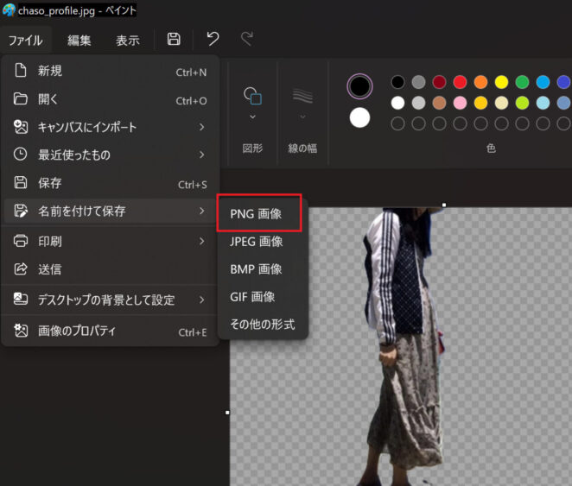Expand the 名前を付けて保存 submenu arrow
This screenshot has width=572, height=486.
202,211
